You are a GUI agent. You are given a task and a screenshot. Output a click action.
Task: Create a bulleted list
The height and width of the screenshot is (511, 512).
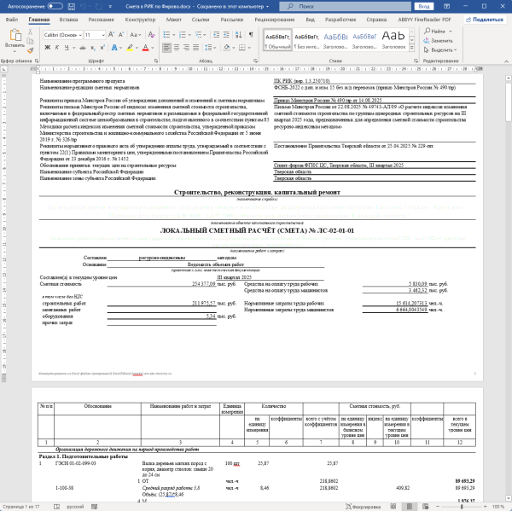tap(166, 35)
